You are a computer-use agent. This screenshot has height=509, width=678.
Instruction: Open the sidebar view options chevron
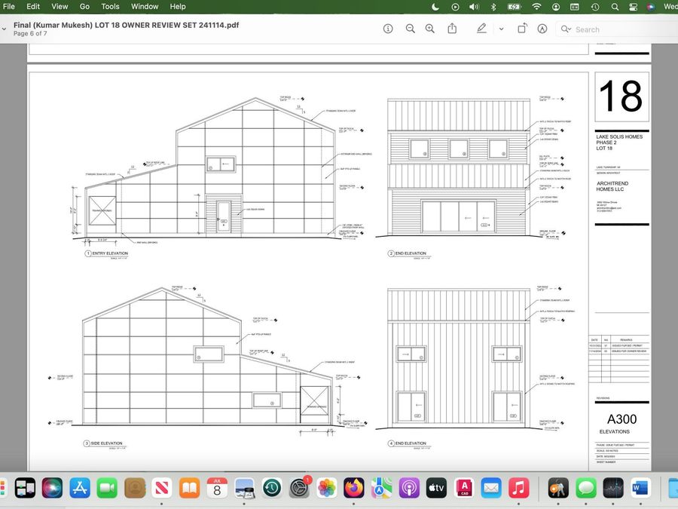4,29
